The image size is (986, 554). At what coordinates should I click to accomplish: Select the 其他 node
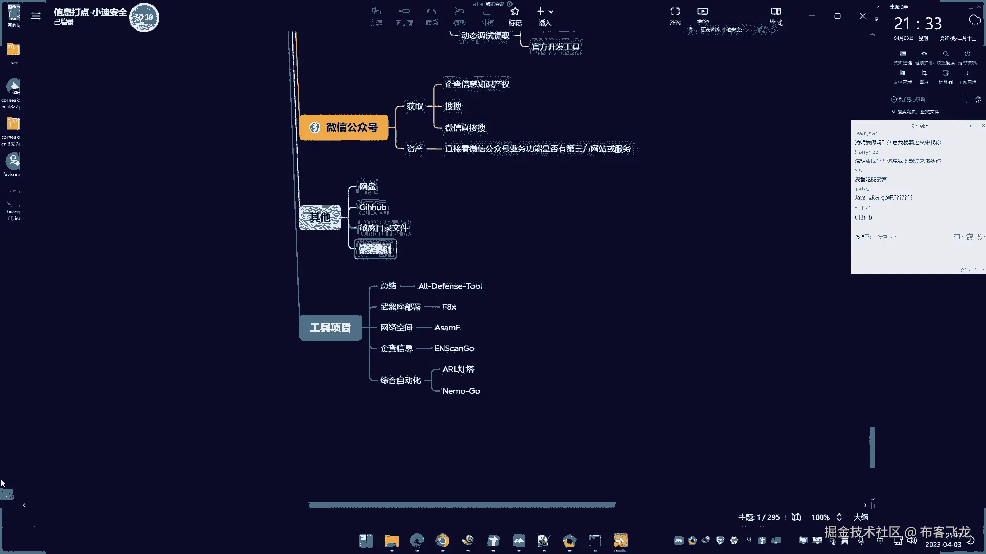(320, 217)
